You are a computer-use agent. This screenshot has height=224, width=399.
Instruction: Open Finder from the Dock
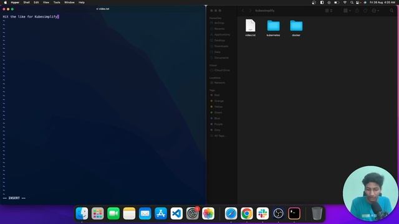pos(82,213)
